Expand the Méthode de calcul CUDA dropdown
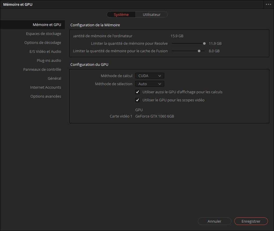 (x=149, y=76)
